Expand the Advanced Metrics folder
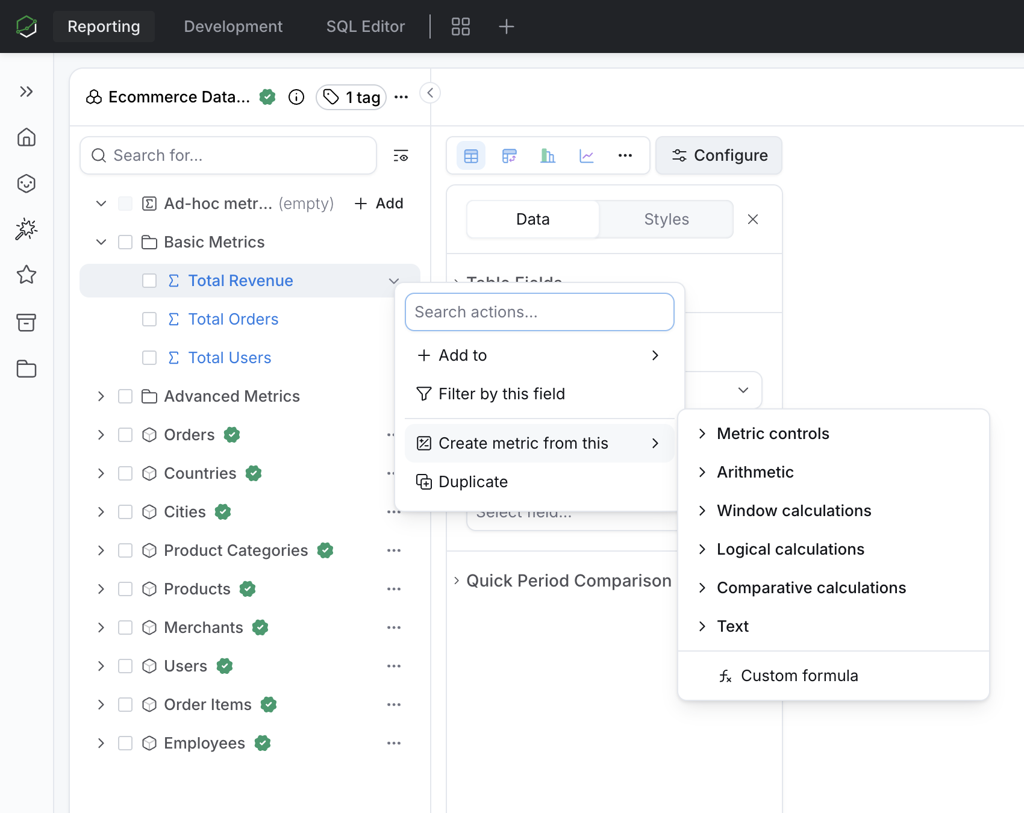The image size is (1024, 813). pos(101,396)
